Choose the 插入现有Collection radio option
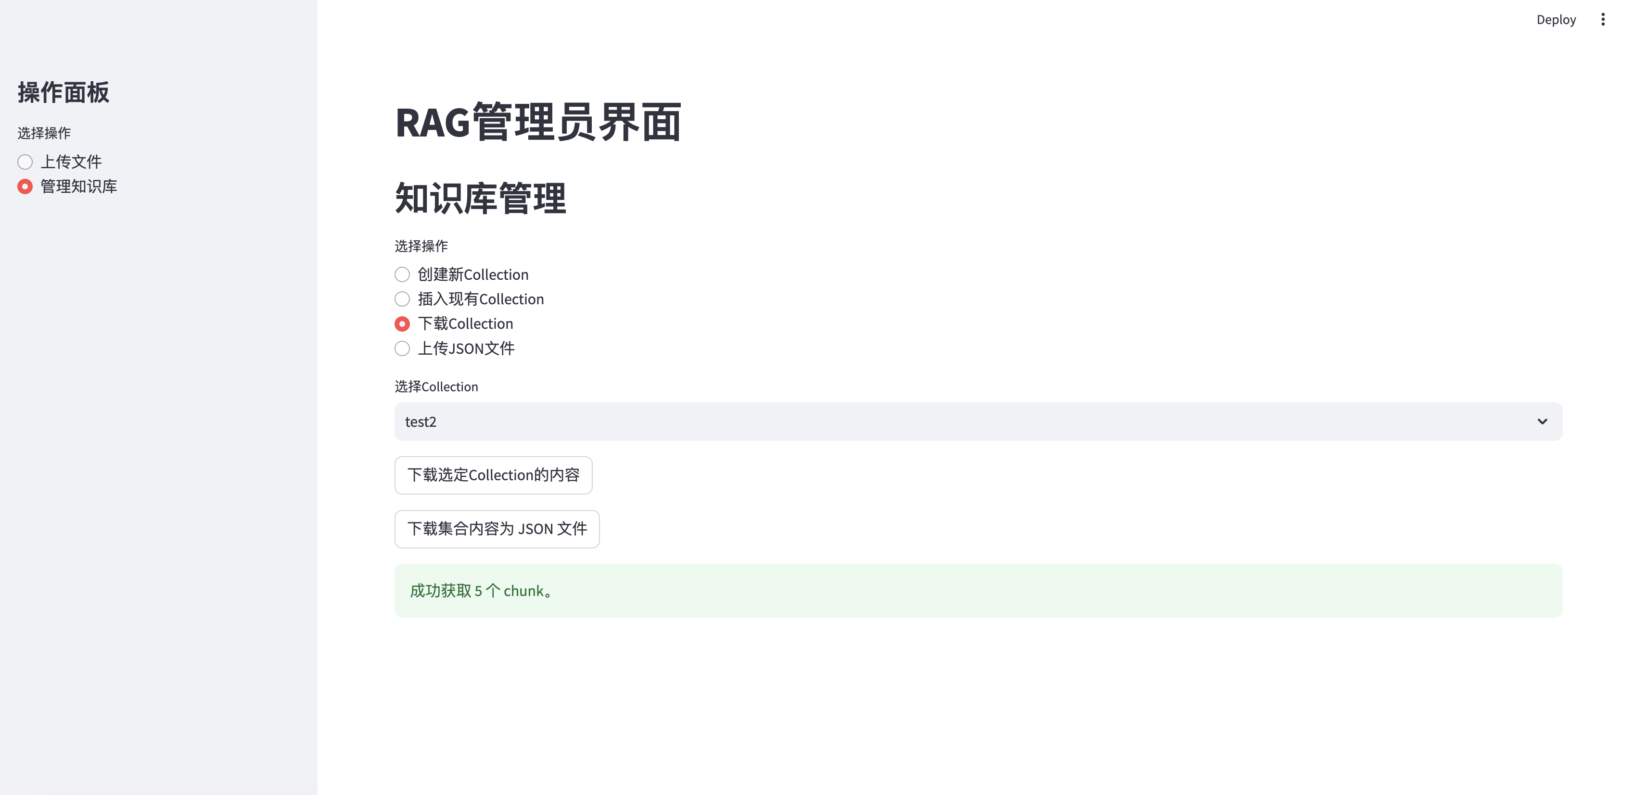The width and height of the screenshot is (1633, 795). point(402,299)
